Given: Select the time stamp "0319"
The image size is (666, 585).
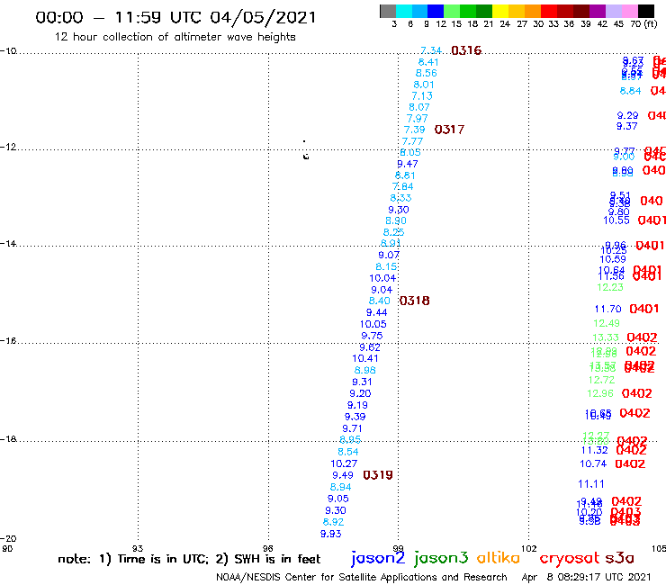Looking at the screenshot, I should coord(378,475).
